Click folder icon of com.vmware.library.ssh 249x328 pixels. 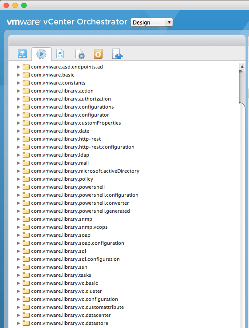coord(26,267)
